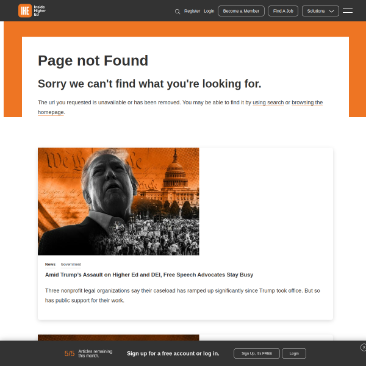366x366 pixels.
Task: Open the Trump and Capitol article image
Action: point(118,201)
